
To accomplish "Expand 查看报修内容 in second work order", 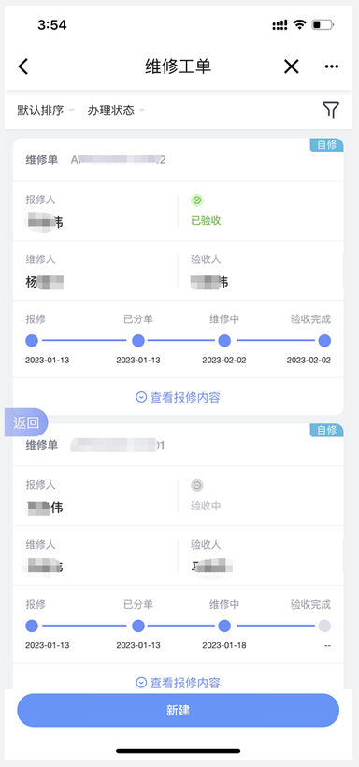I will tap(178, 683).
